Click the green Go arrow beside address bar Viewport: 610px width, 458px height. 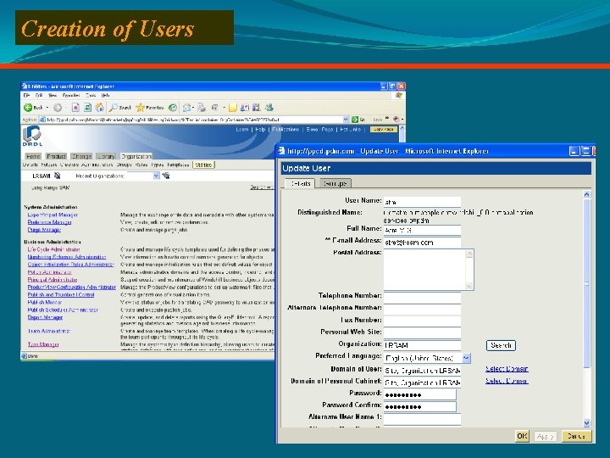(x=355, y=120)
